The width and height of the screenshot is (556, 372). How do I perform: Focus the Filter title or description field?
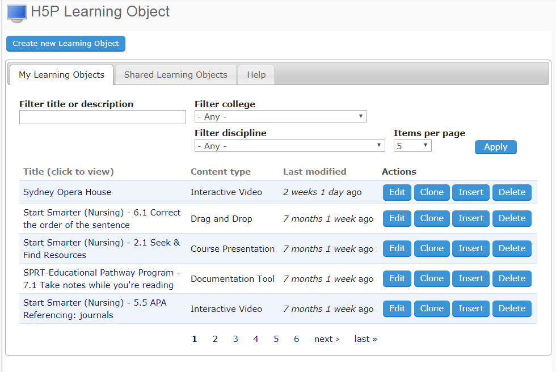(103, 117)
